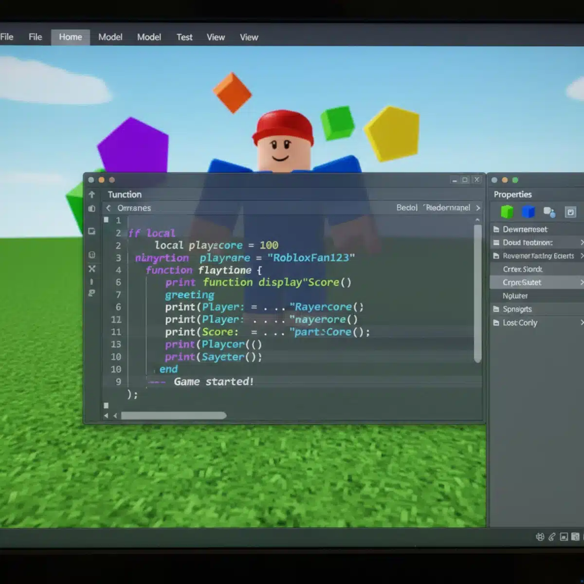The height and width of the screenshot is (584, 584).
Task: Click the framed-box icon in the Properties panel
Action: click(570, 212)
